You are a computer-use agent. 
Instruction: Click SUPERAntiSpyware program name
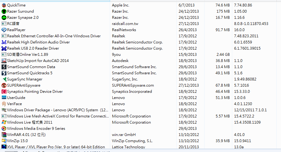click(24, 85)
